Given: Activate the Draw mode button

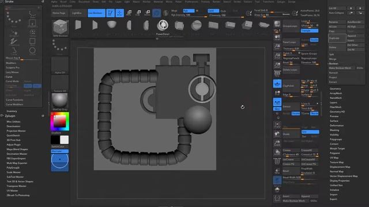Looking at the screenshot, I should (x=119, y=13).
